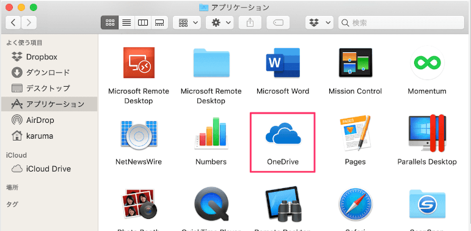
Task: Open iCloud Drive in the sidebar
Action: (x=49, y=169)
